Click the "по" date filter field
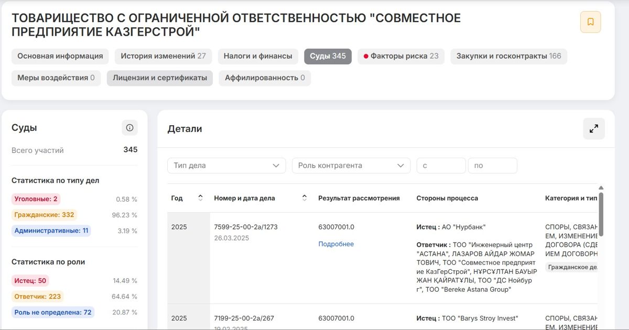 [x=492, y=165]
